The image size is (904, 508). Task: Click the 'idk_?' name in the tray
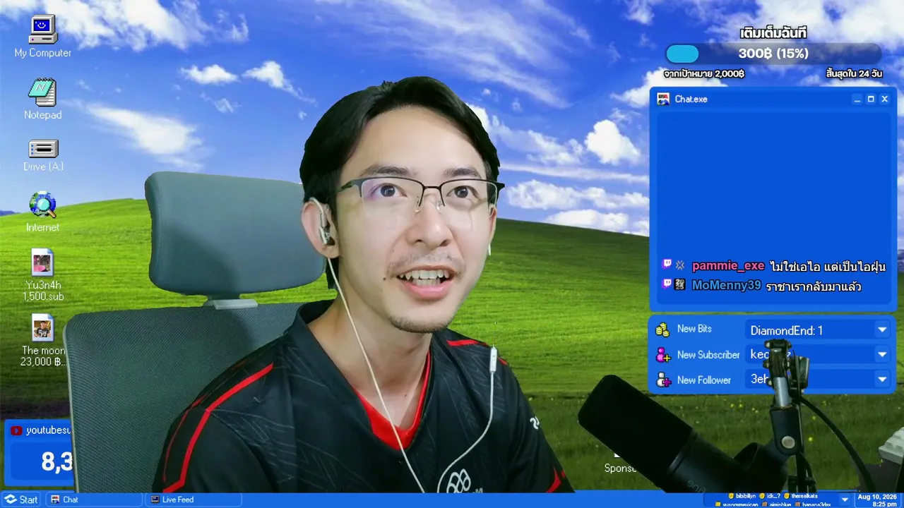pos(773,496)
